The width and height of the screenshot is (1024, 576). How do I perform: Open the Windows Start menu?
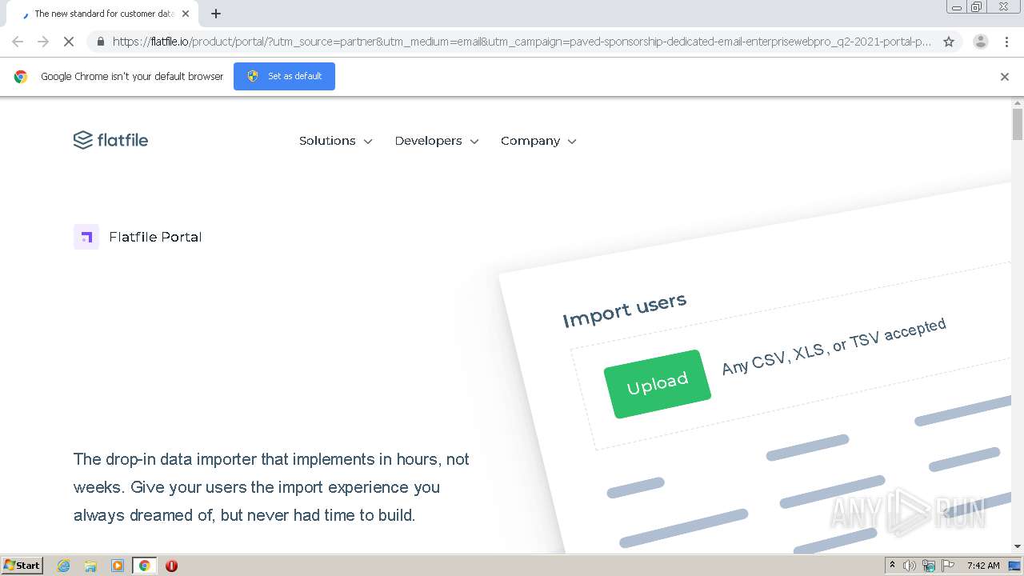(22, 566)
